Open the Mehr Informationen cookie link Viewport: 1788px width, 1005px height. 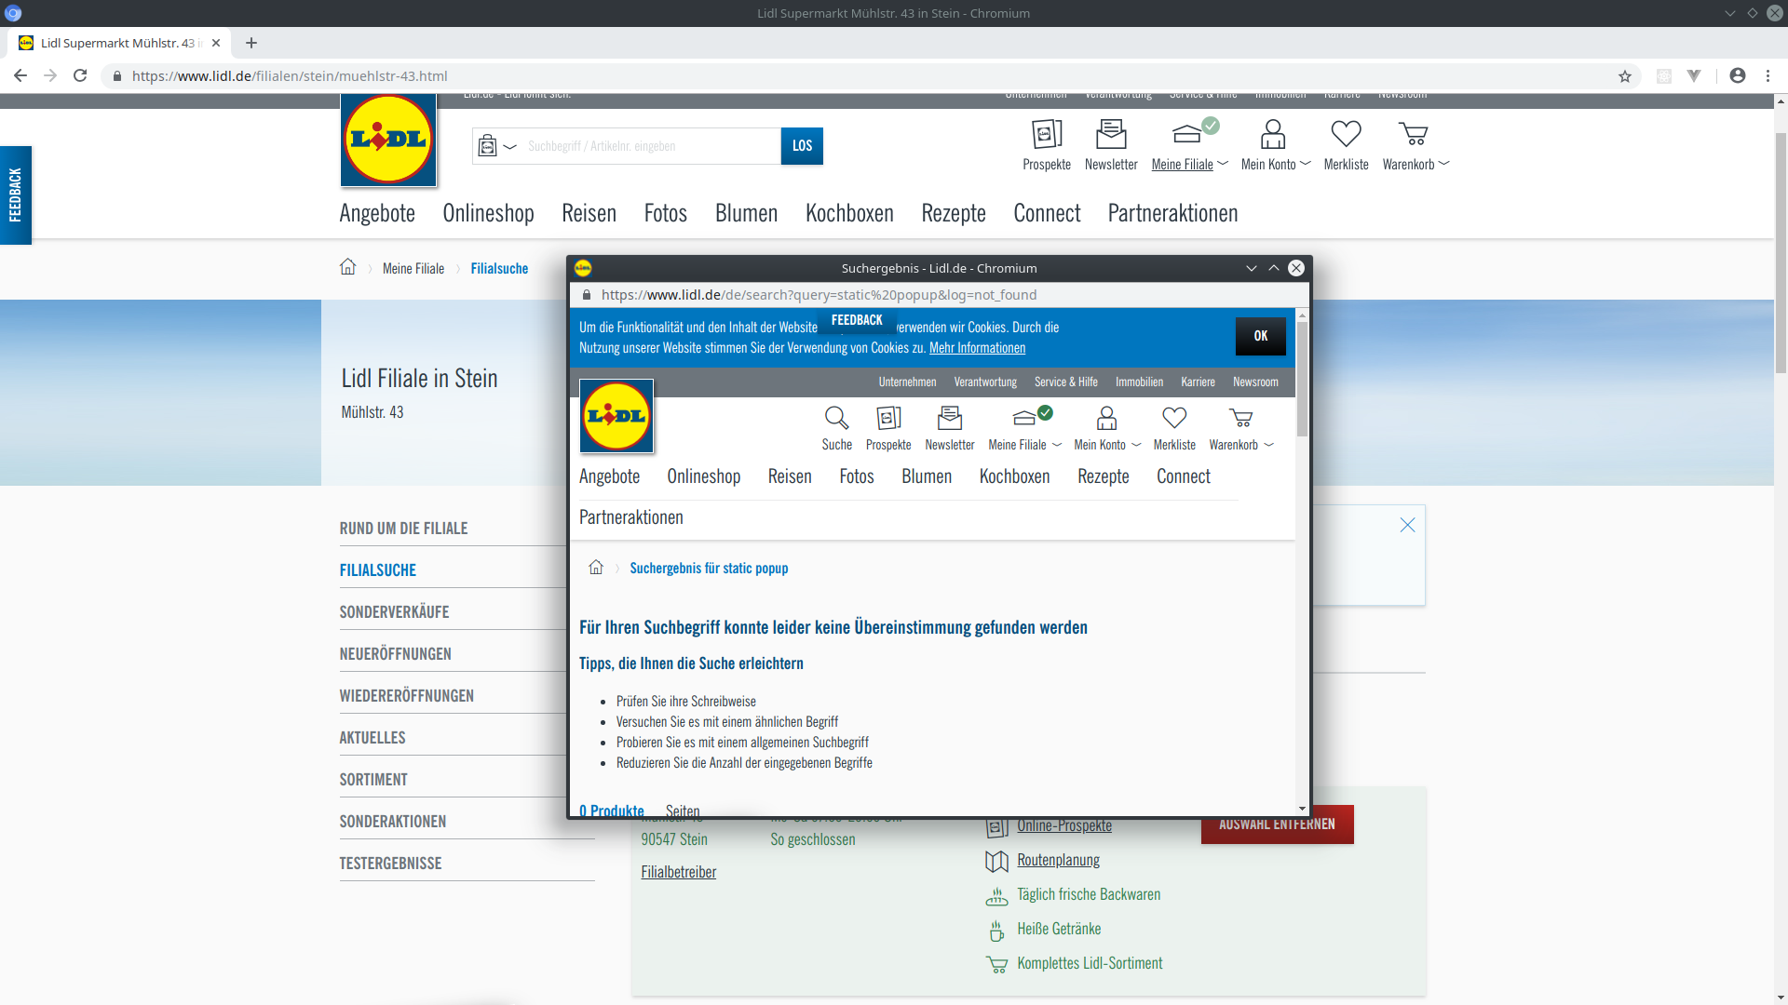(x=977, y=348)
